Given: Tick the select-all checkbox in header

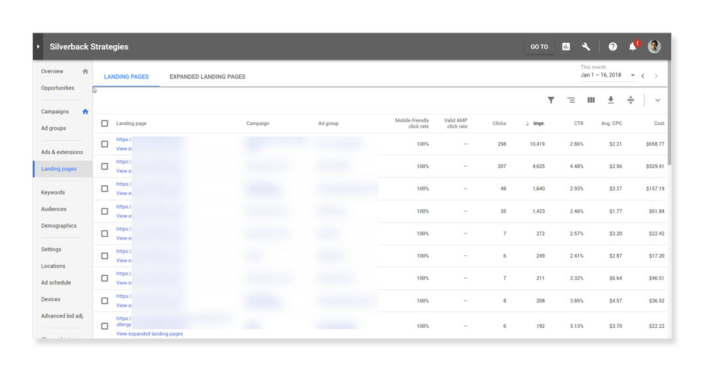Looking at the screenshot, I should tap(105, 124).
